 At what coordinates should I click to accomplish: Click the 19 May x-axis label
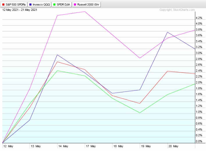[x=146, y=146]
